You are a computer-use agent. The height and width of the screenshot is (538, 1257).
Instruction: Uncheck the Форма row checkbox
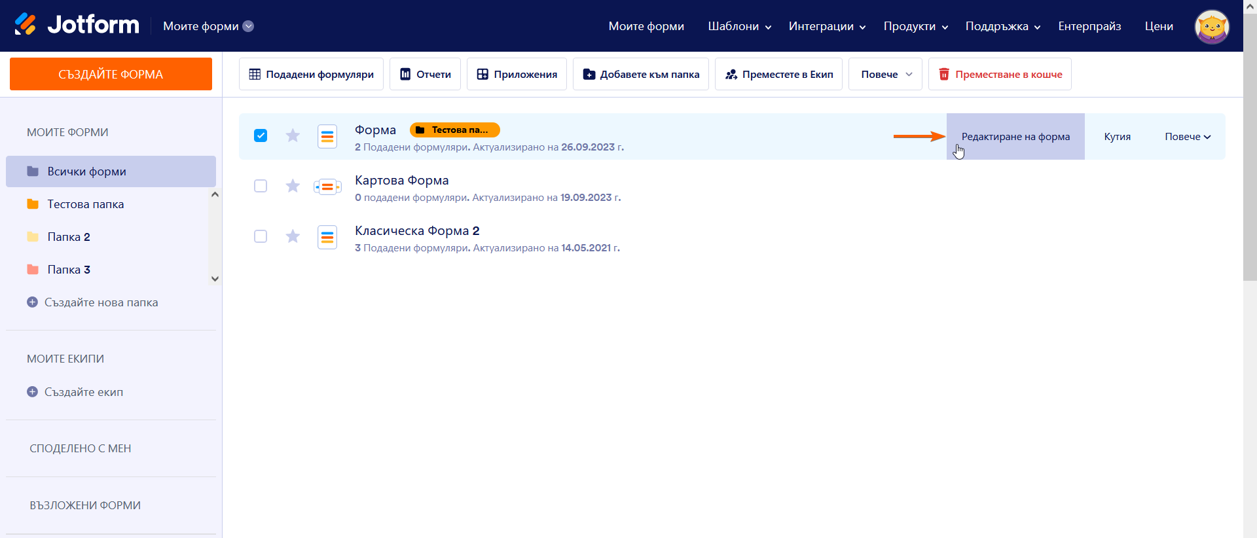pos(261,135)
